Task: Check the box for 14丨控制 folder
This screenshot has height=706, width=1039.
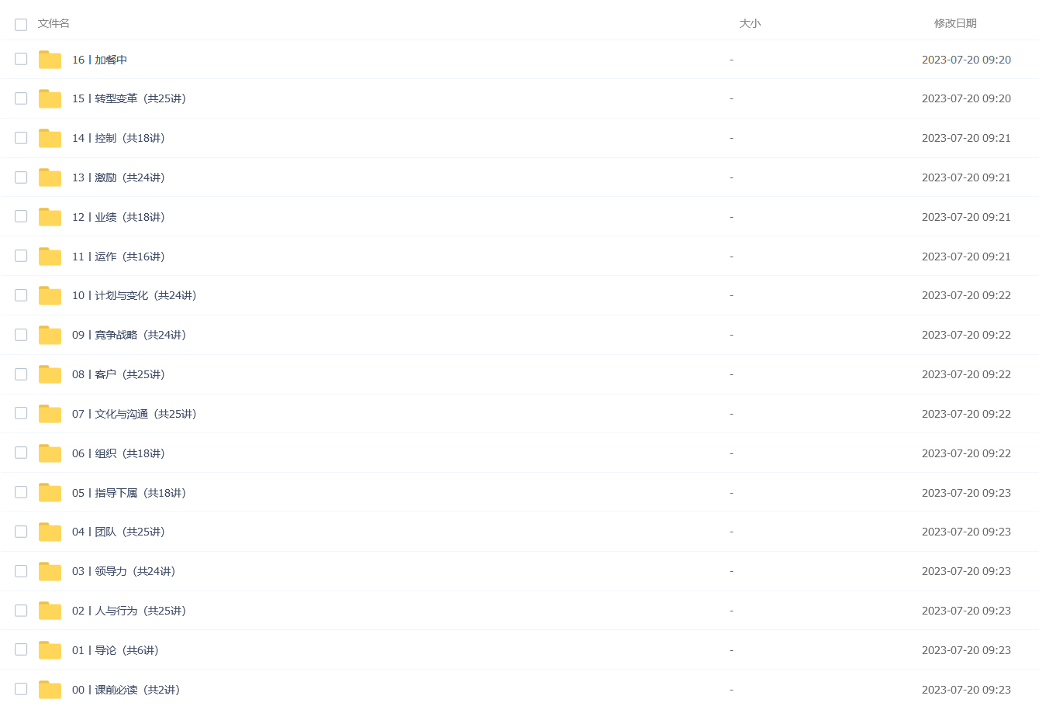Action: click(21, 138)
